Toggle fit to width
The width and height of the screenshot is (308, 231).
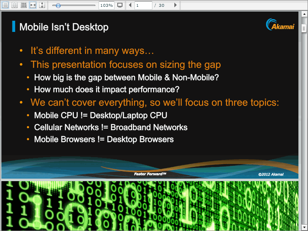pos(33,5)
